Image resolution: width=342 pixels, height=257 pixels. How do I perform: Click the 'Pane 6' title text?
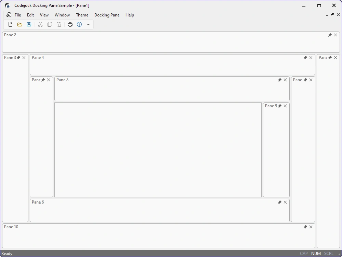[38, 202]
